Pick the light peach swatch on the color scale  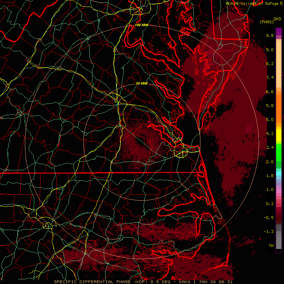click(x=279, y=65)
